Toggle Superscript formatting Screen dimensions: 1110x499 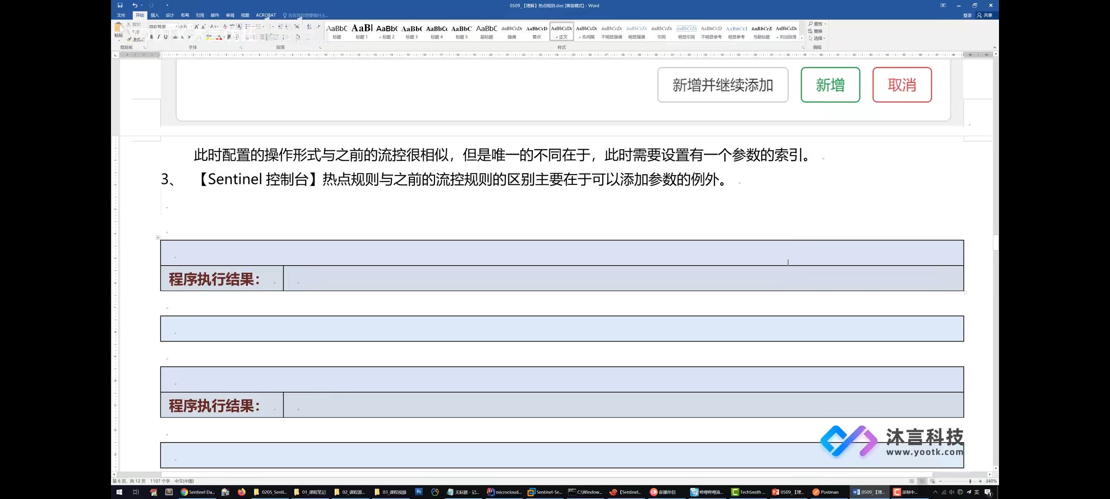[189, 37]
